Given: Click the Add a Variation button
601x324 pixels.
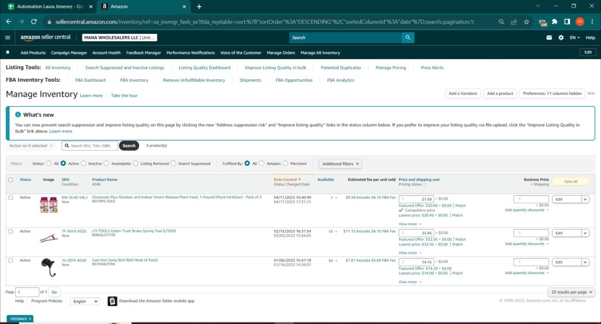Looking at the screenshot, I should click(462, 93).
